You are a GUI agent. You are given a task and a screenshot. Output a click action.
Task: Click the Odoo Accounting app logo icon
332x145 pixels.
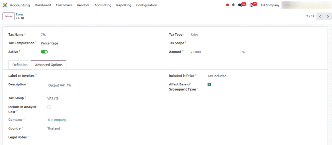pos(5,5)
